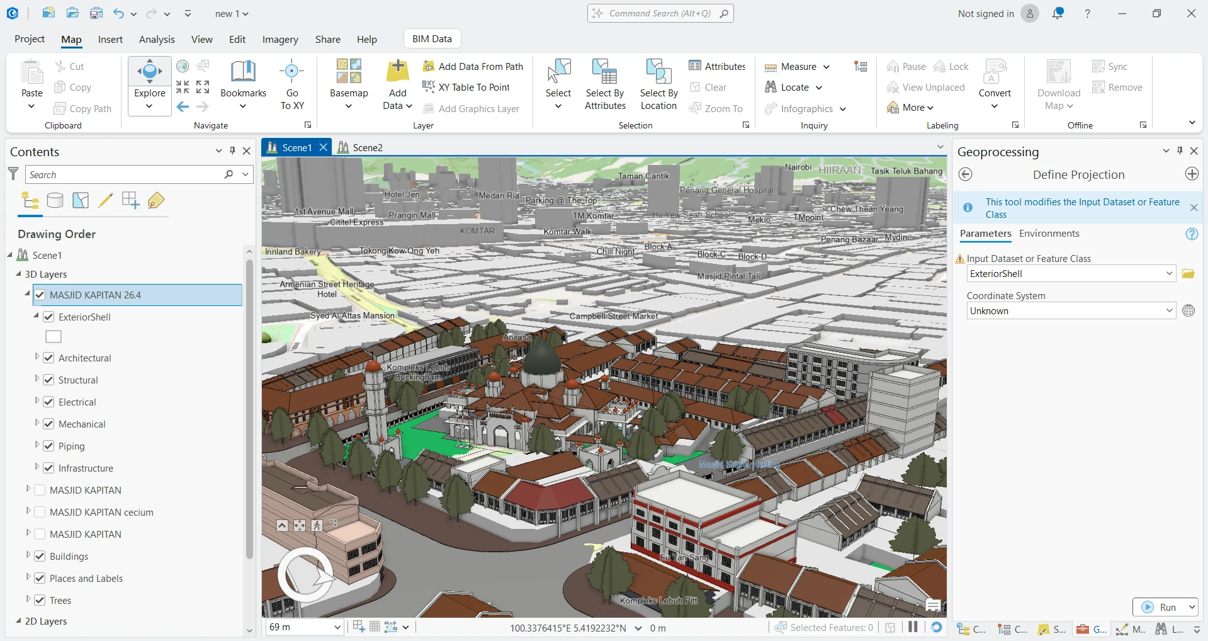Switch Contents to List By Editing
This screenshot has height=641, width=1208.
pos(106,201)
